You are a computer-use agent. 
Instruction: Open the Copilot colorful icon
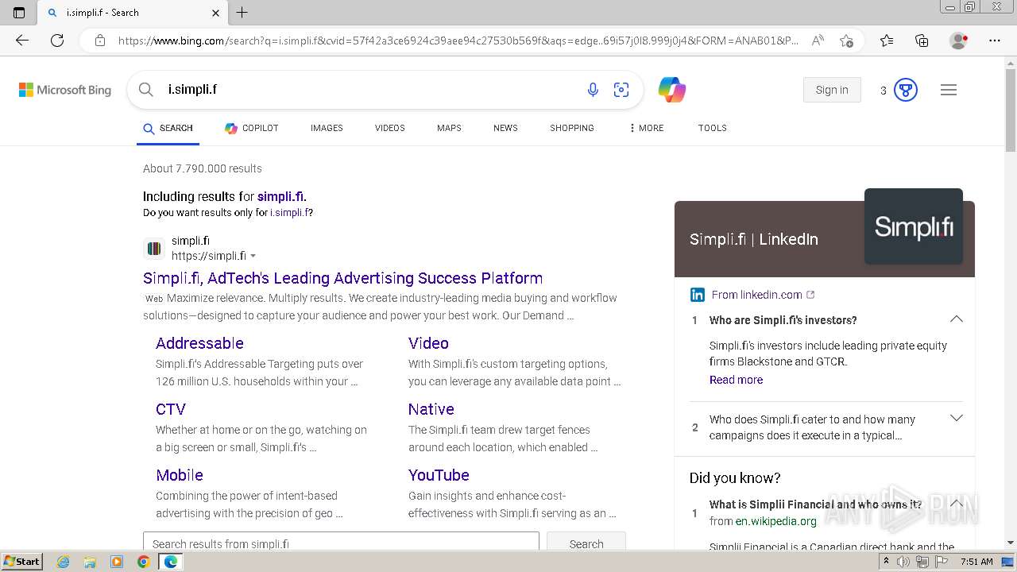coord(672,90)
